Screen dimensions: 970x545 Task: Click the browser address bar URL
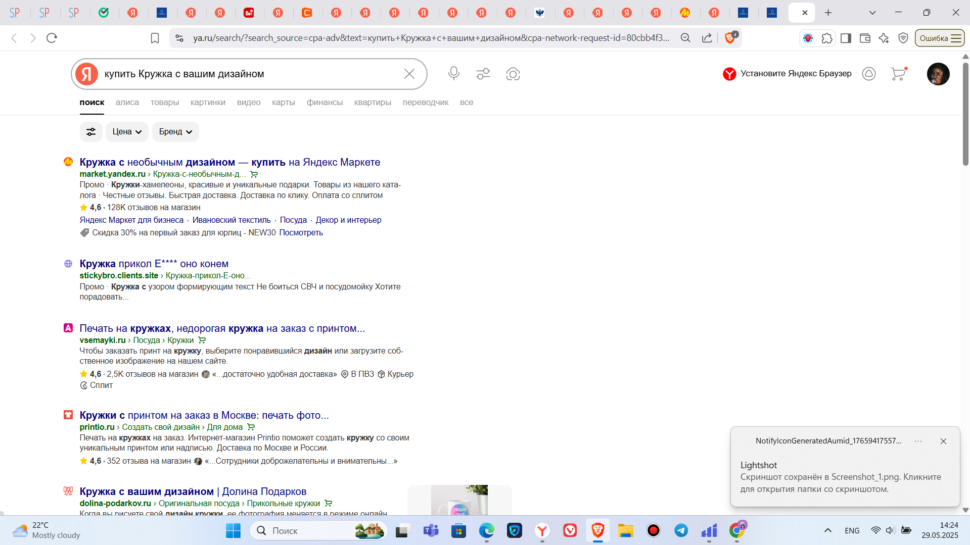pyautogui.click(x=431, y=38)
